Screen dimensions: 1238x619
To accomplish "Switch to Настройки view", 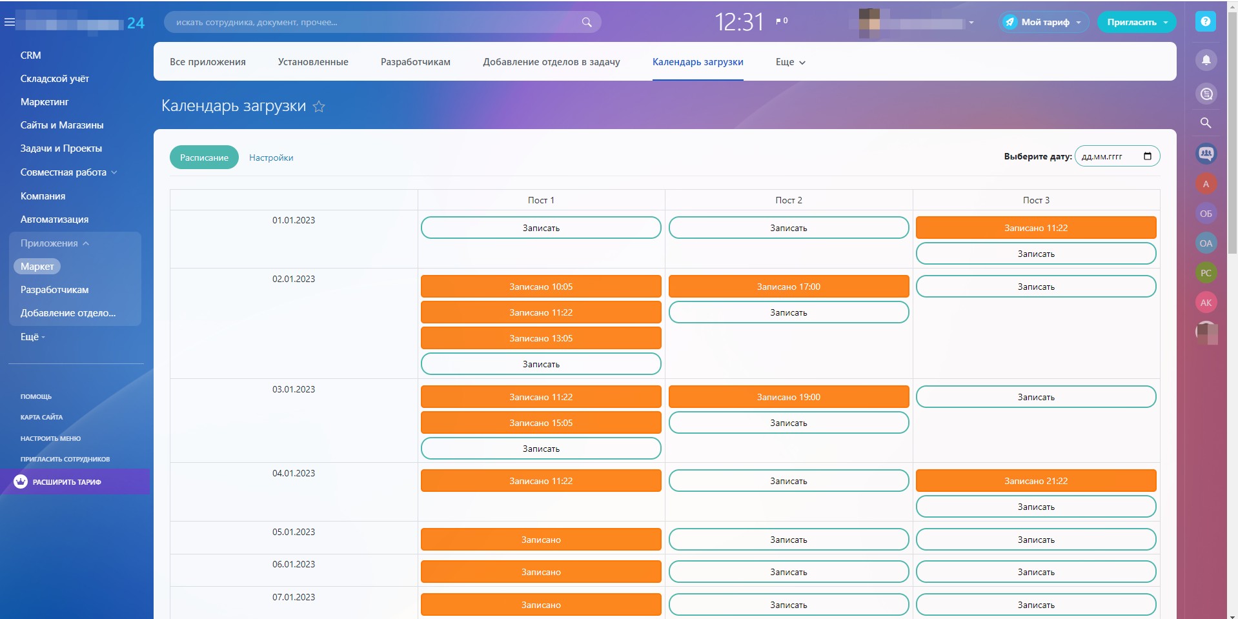I will pyautogui.click(x=271, y=157).
